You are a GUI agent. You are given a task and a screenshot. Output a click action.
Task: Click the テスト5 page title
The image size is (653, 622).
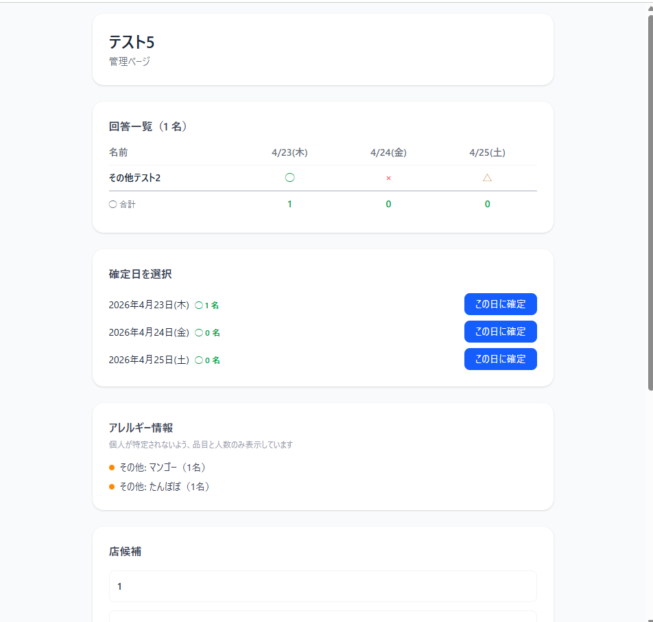click(132, 42)
